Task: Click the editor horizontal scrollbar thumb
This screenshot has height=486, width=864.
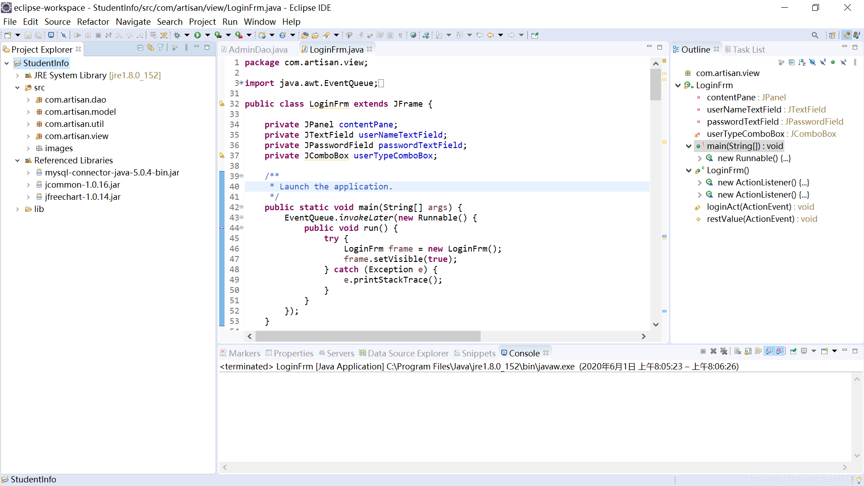Action: [x=368, y=336]
